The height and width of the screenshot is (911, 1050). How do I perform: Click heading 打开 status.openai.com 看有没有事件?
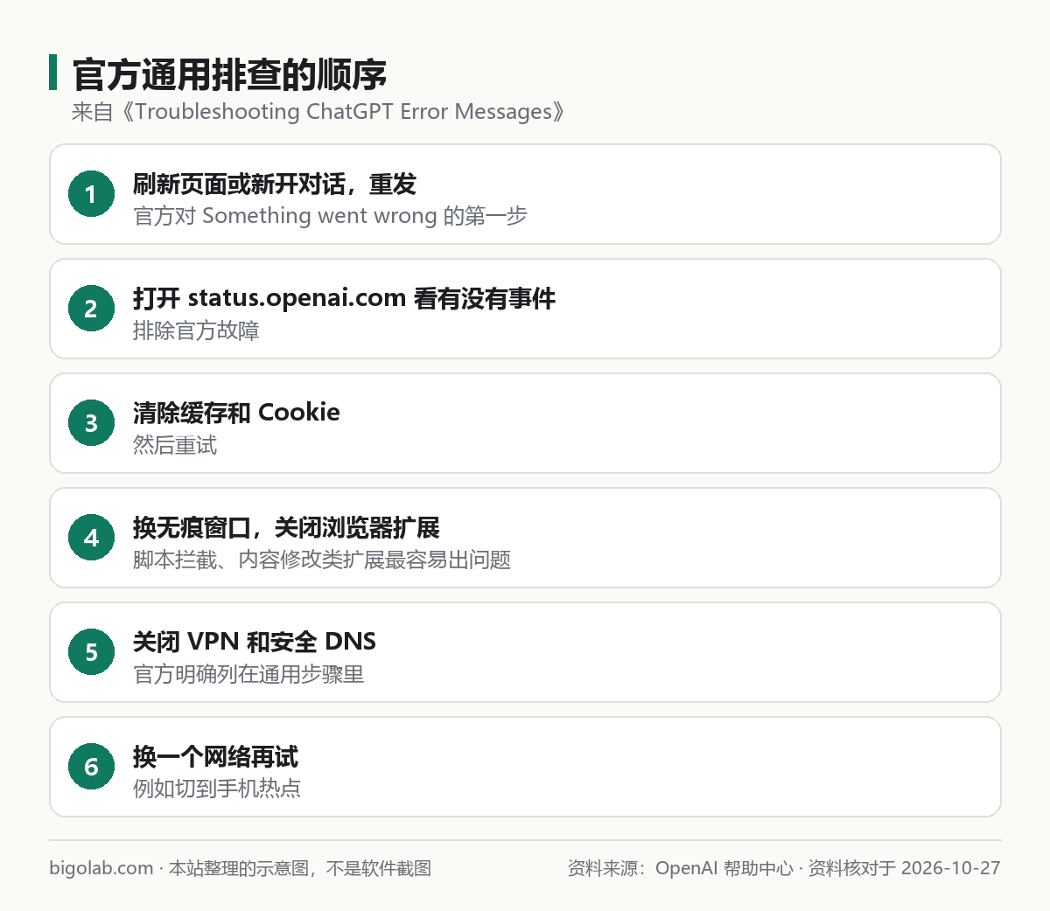(344, 298)
